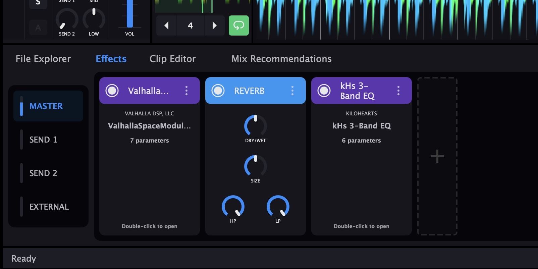Viewport: 538px width, 269px height.
Task: Click the REVERB effect title
Action: 249,91
